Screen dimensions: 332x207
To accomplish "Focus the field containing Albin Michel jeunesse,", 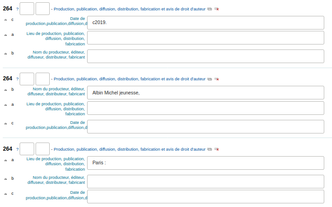I will coord(206,93).
